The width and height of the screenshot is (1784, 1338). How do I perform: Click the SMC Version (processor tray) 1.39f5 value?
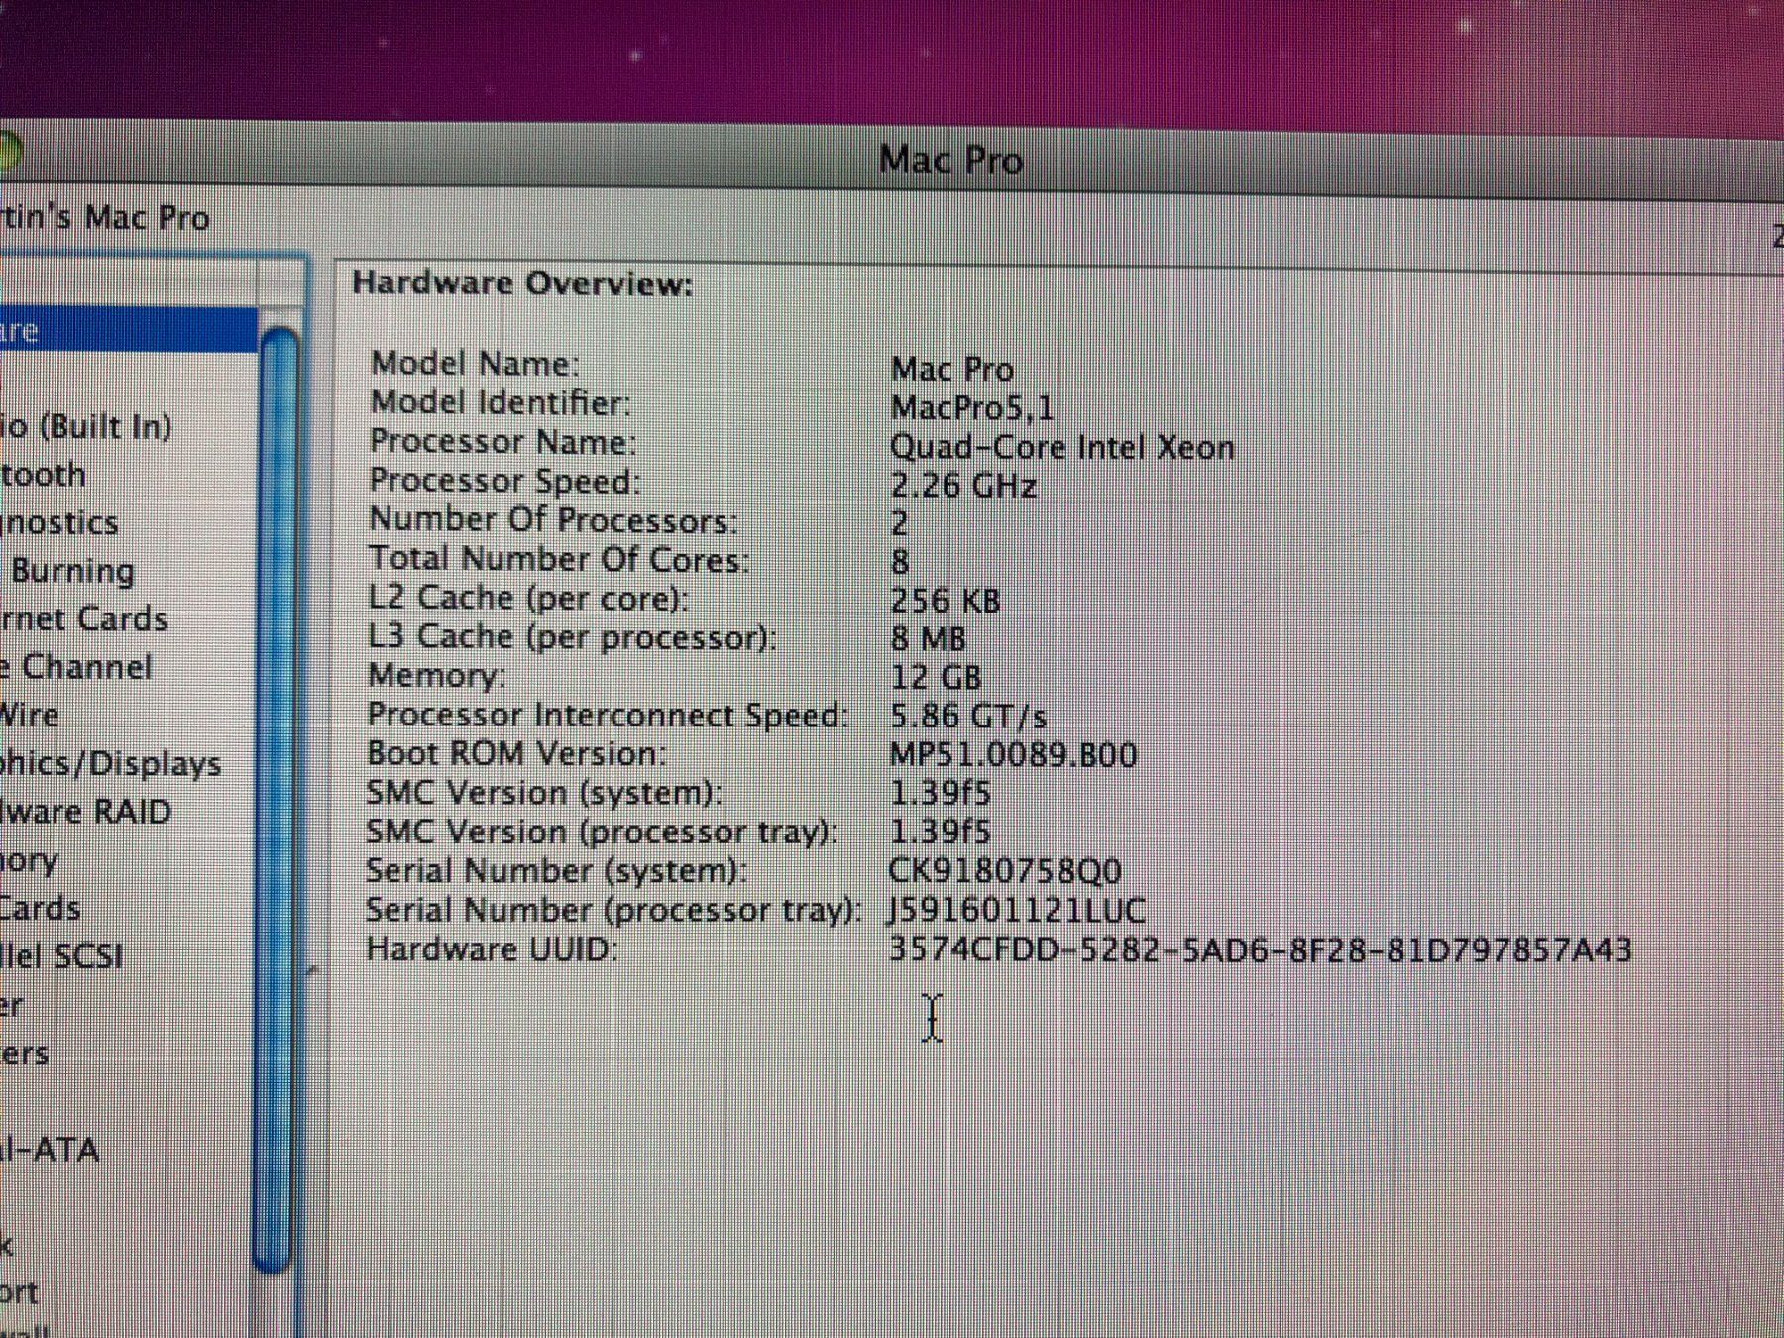coord(941,832)
